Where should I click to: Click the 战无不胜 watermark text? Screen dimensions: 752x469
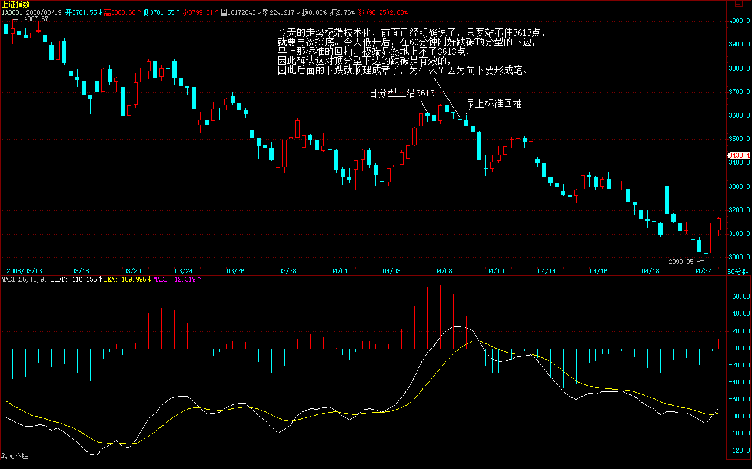pos(15,455)
